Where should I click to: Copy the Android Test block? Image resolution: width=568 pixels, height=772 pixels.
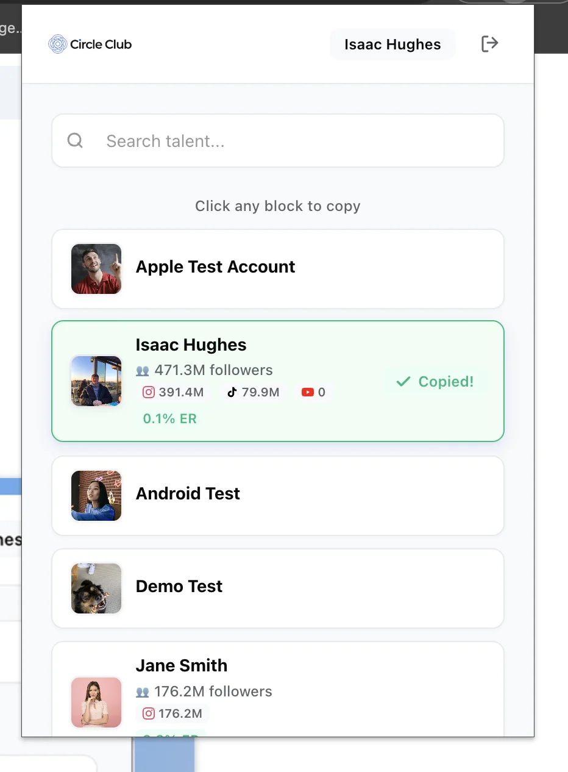pyautogui.click(x=278, y=495)
